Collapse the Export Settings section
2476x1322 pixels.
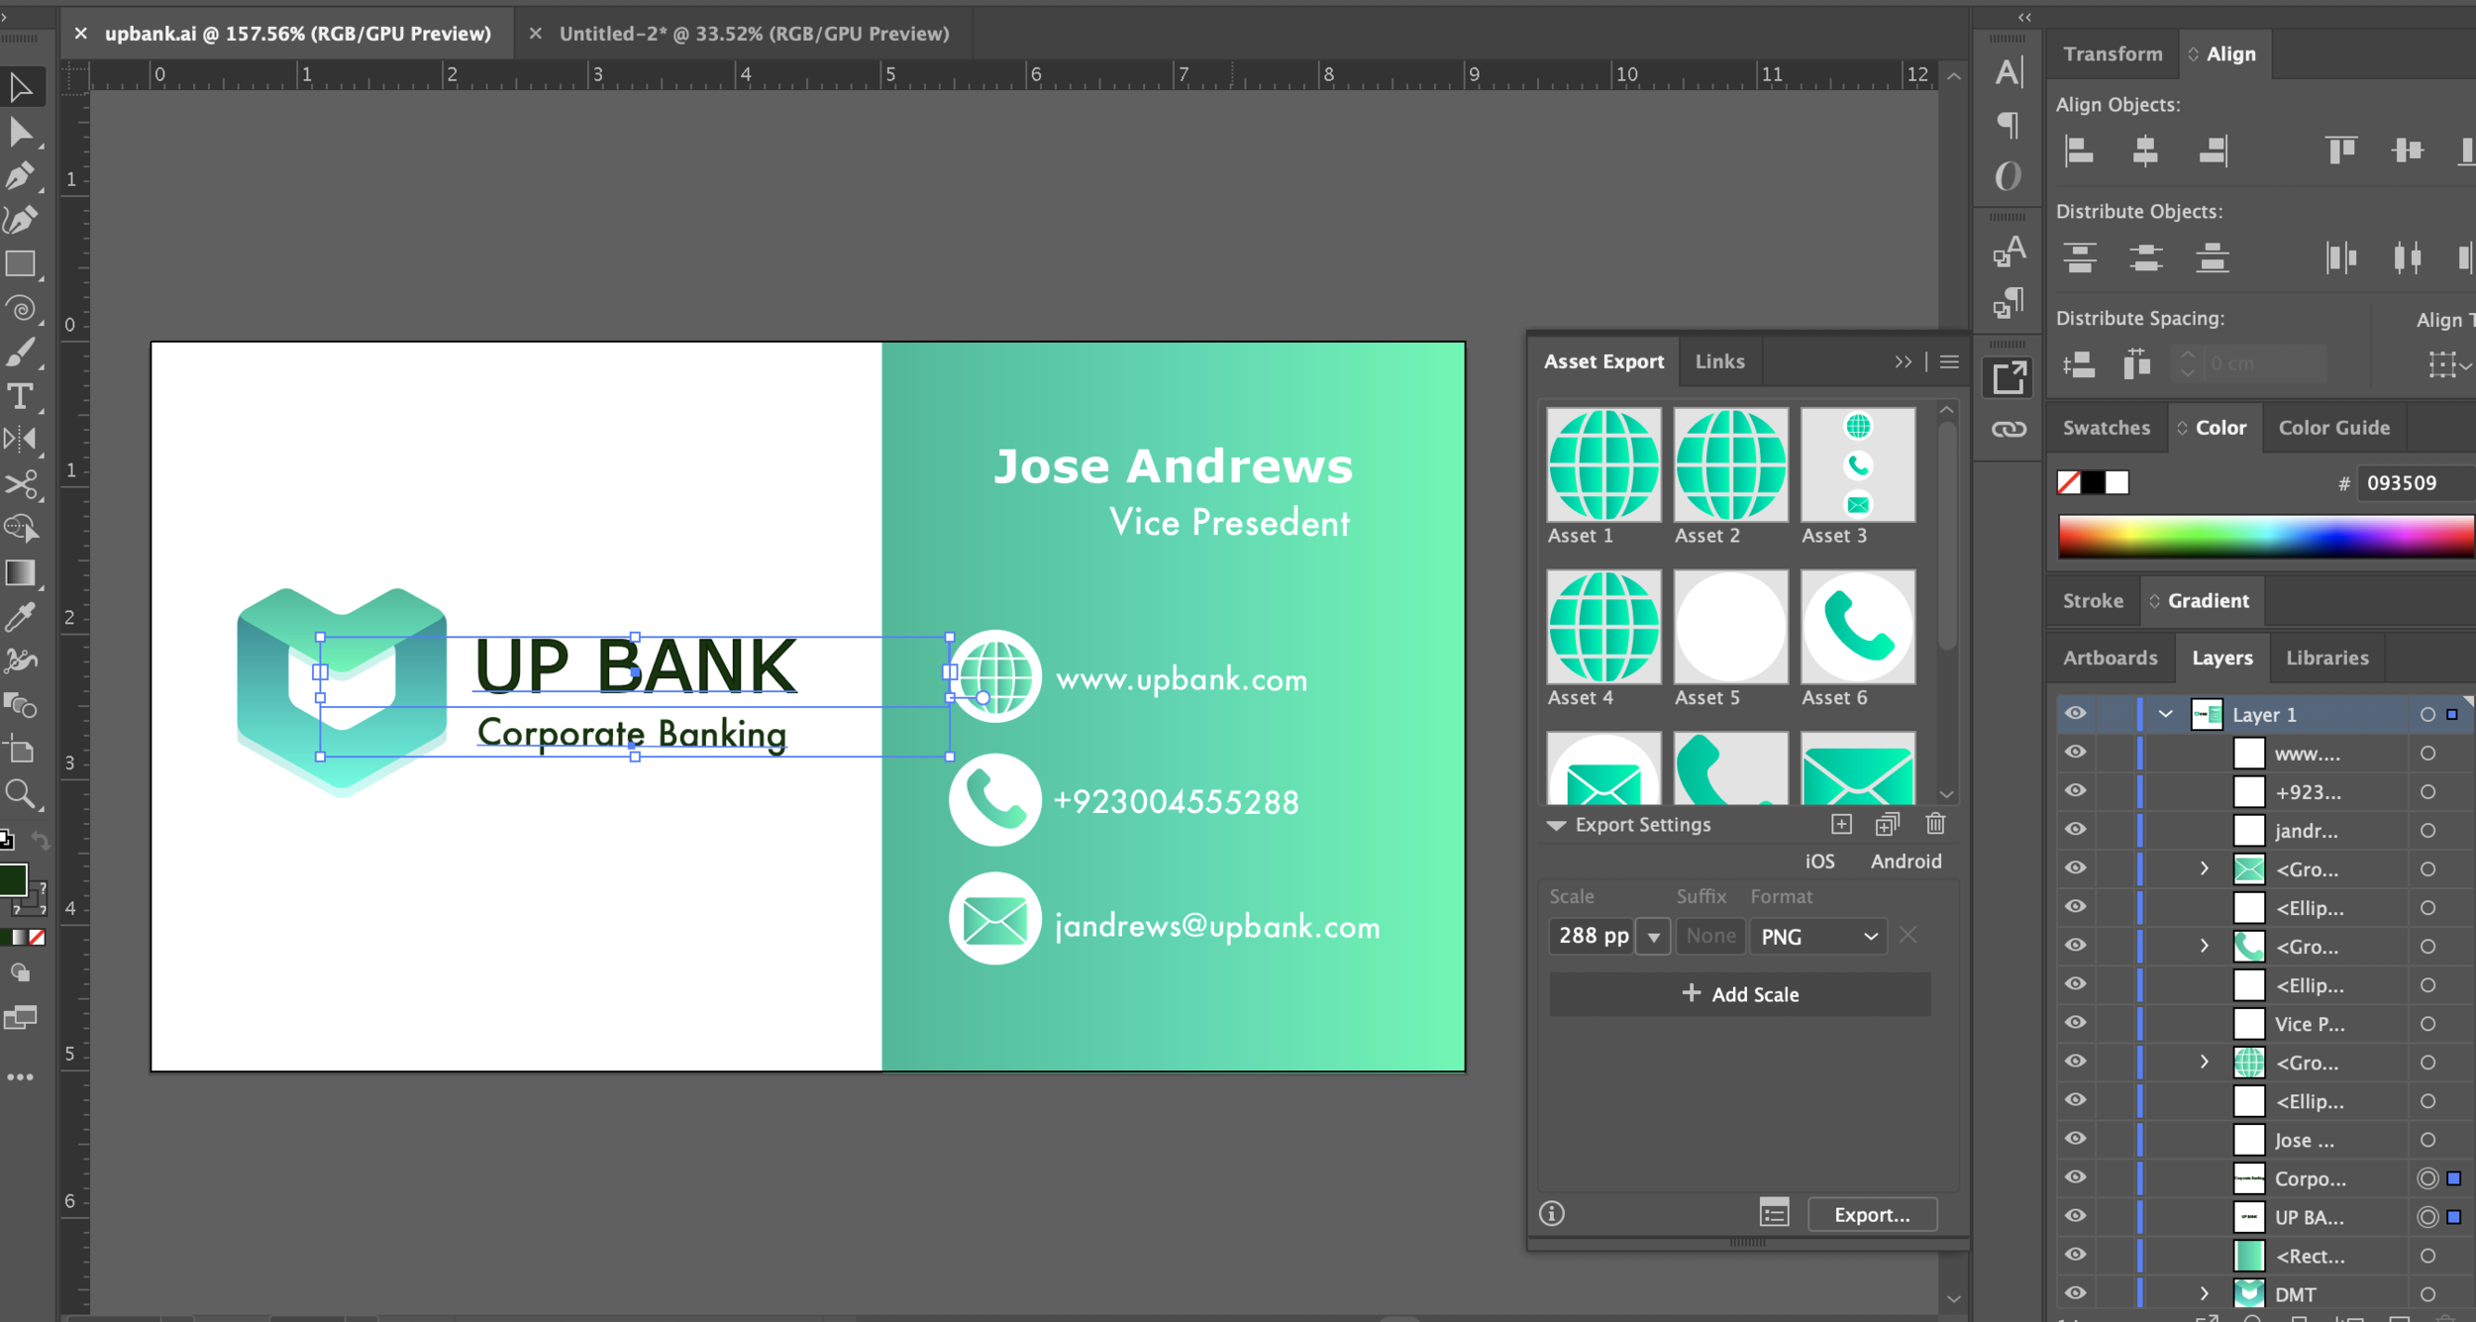pos(1557,825)
